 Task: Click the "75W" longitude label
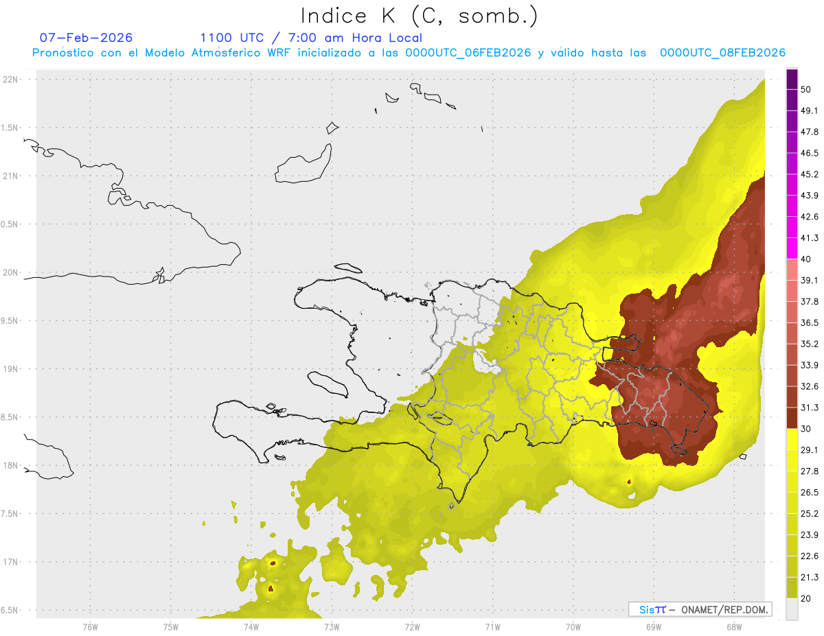171,626
